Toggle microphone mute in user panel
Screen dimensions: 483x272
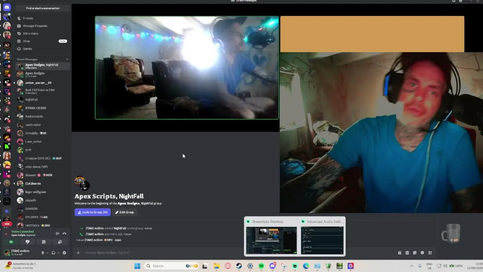point(43,253)
